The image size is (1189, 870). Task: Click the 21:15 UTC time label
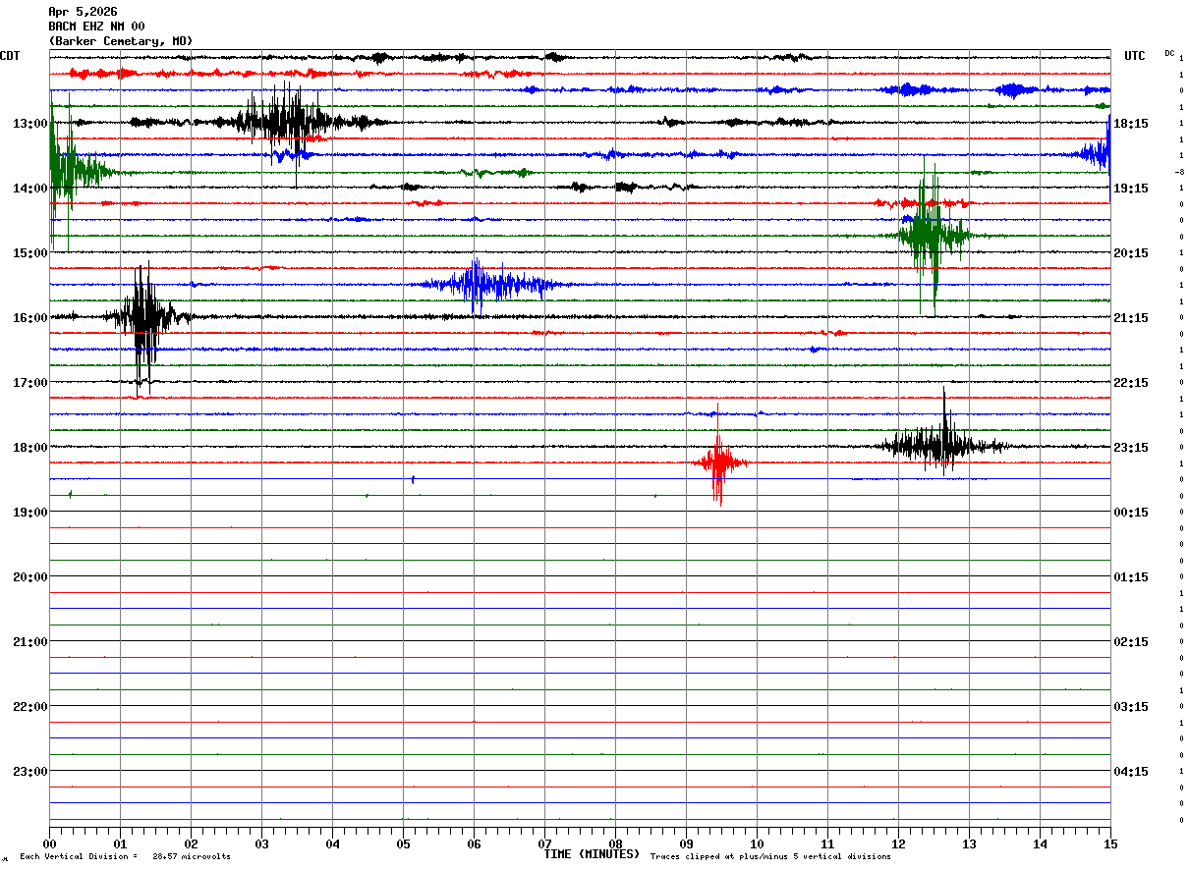coord(1132,318)
